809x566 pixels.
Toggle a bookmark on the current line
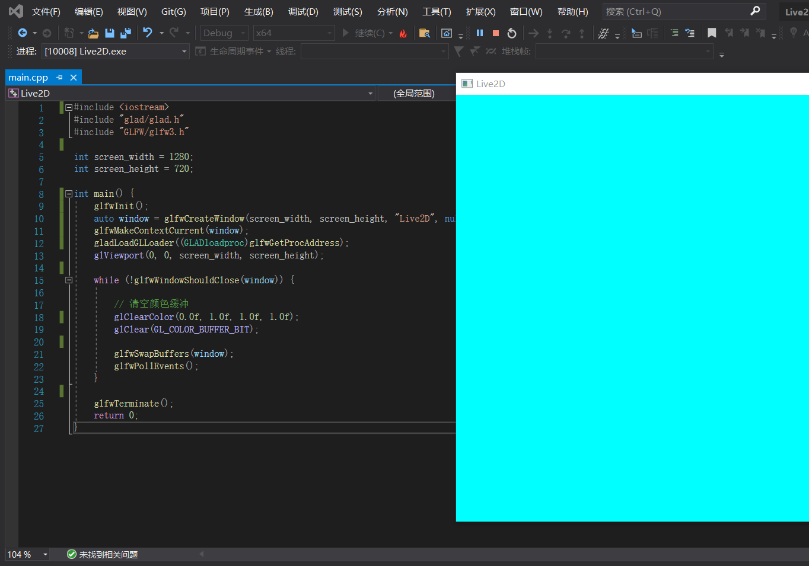[712, 33]
